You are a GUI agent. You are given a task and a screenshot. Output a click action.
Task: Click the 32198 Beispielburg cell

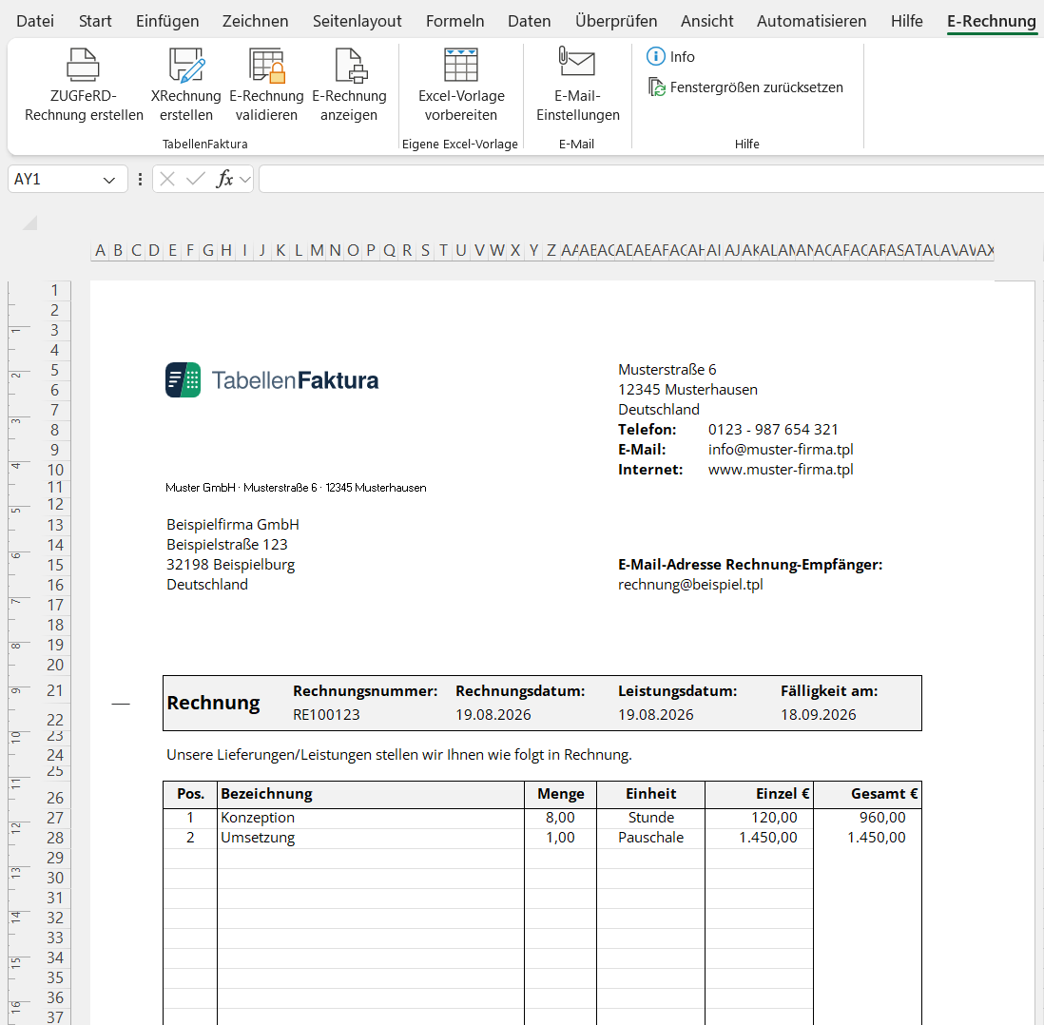tap(230, 565)
